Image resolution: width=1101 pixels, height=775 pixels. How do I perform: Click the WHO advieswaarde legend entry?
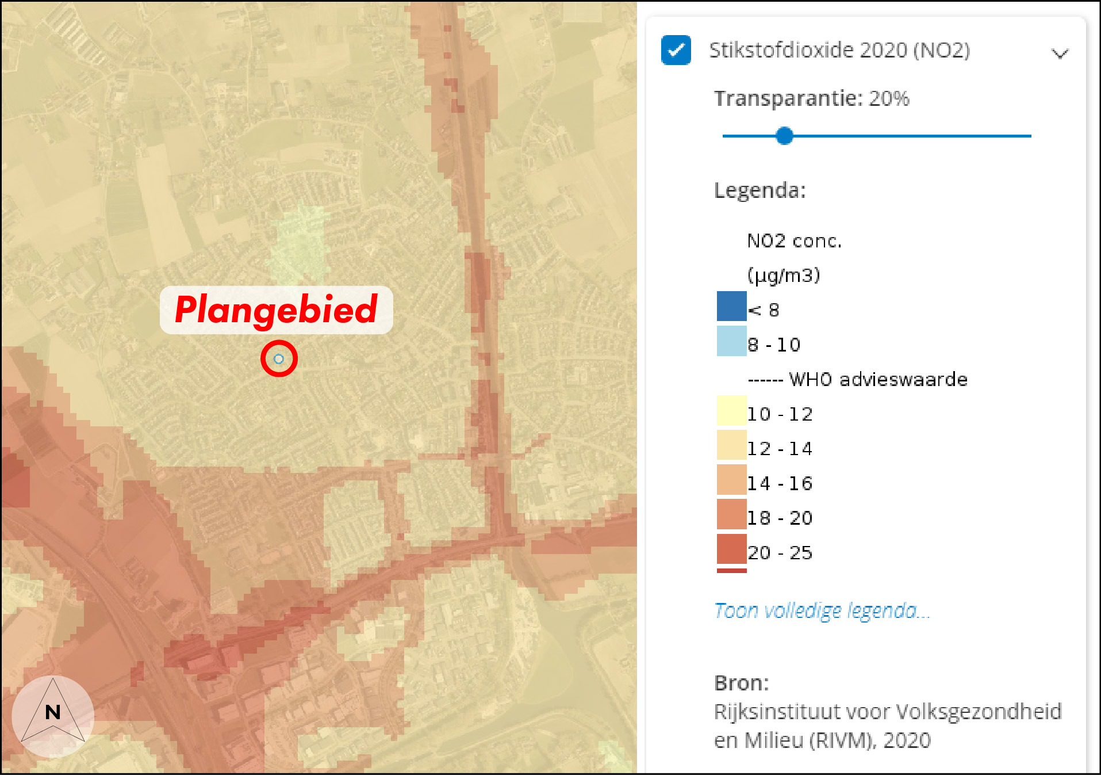pos(857,380)
